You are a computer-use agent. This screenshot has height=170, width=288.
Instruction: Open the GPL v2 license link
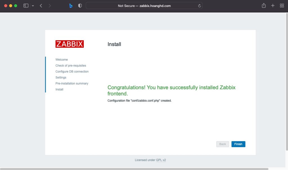161,160
